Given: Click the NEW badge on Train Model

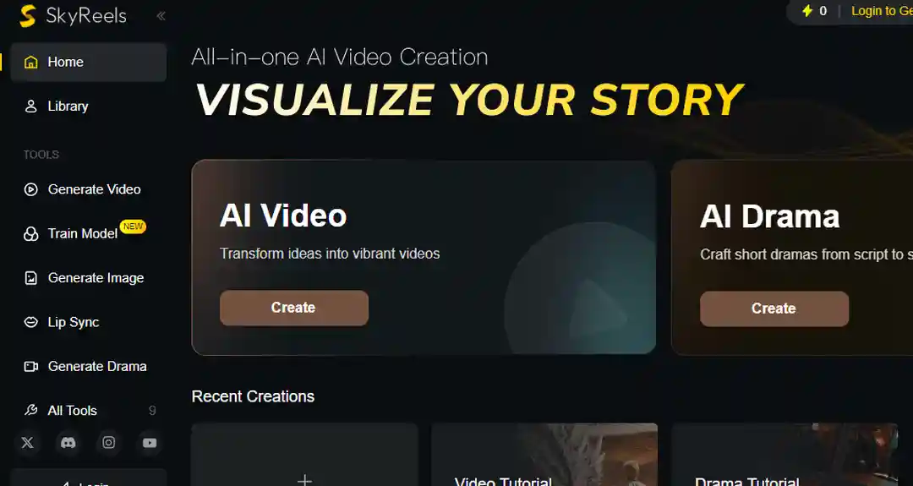Looking at the screenshot, I should (133, 227).
